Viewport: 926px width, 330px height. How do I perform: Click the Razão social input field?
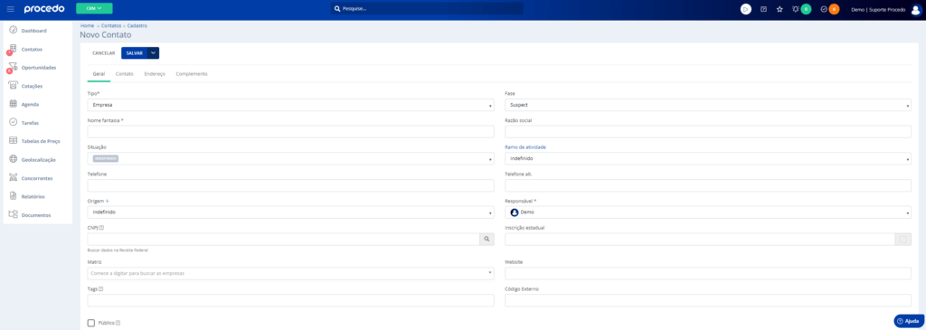tap(708, 132)
